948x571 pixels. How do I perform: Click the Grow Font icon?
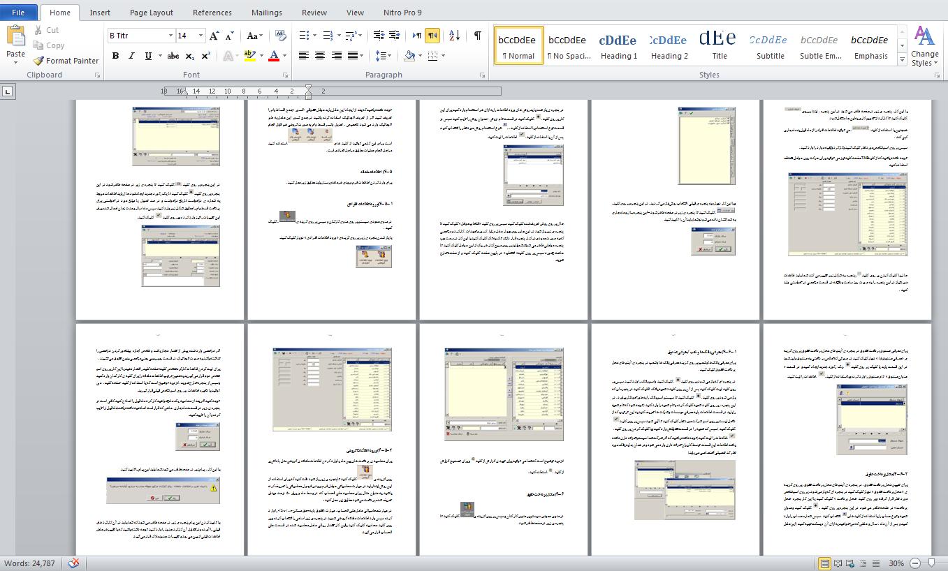tap(214, 36)
